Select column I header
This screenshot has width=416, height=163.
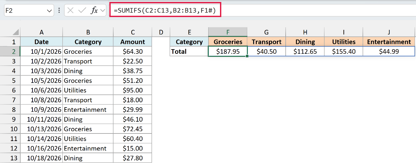pyautogui.click(x=344, y=32)
